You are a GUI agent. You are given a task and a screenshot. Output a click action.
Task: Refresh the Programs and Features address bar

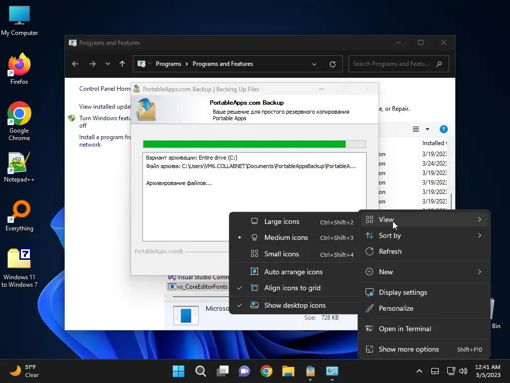pos(332,64)
